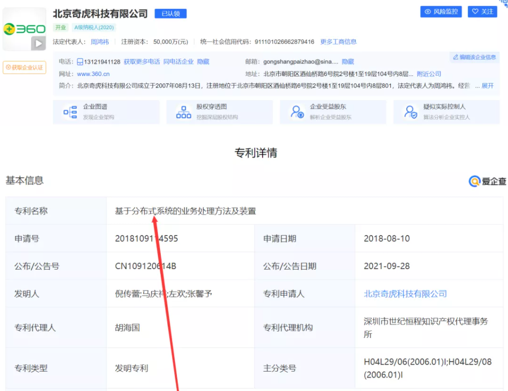This screenshot has height=391, width=508.
Task: Open 企业受益股东 card
Action: click(x=333, y=112)
